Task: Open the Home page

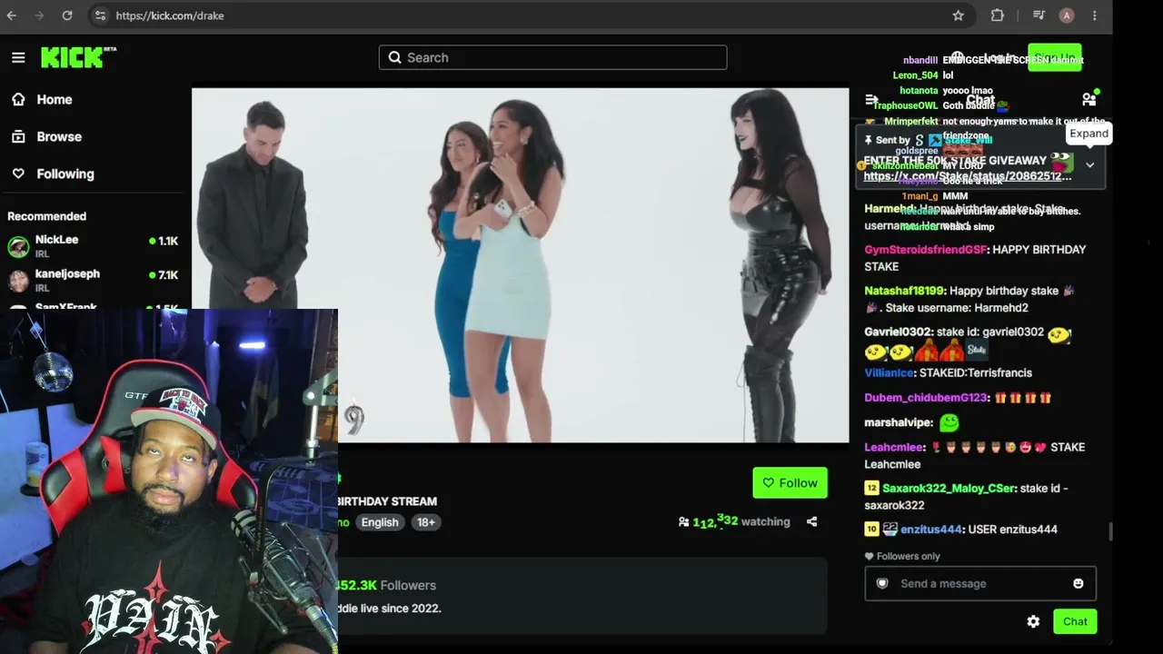Action: point(43,99)
